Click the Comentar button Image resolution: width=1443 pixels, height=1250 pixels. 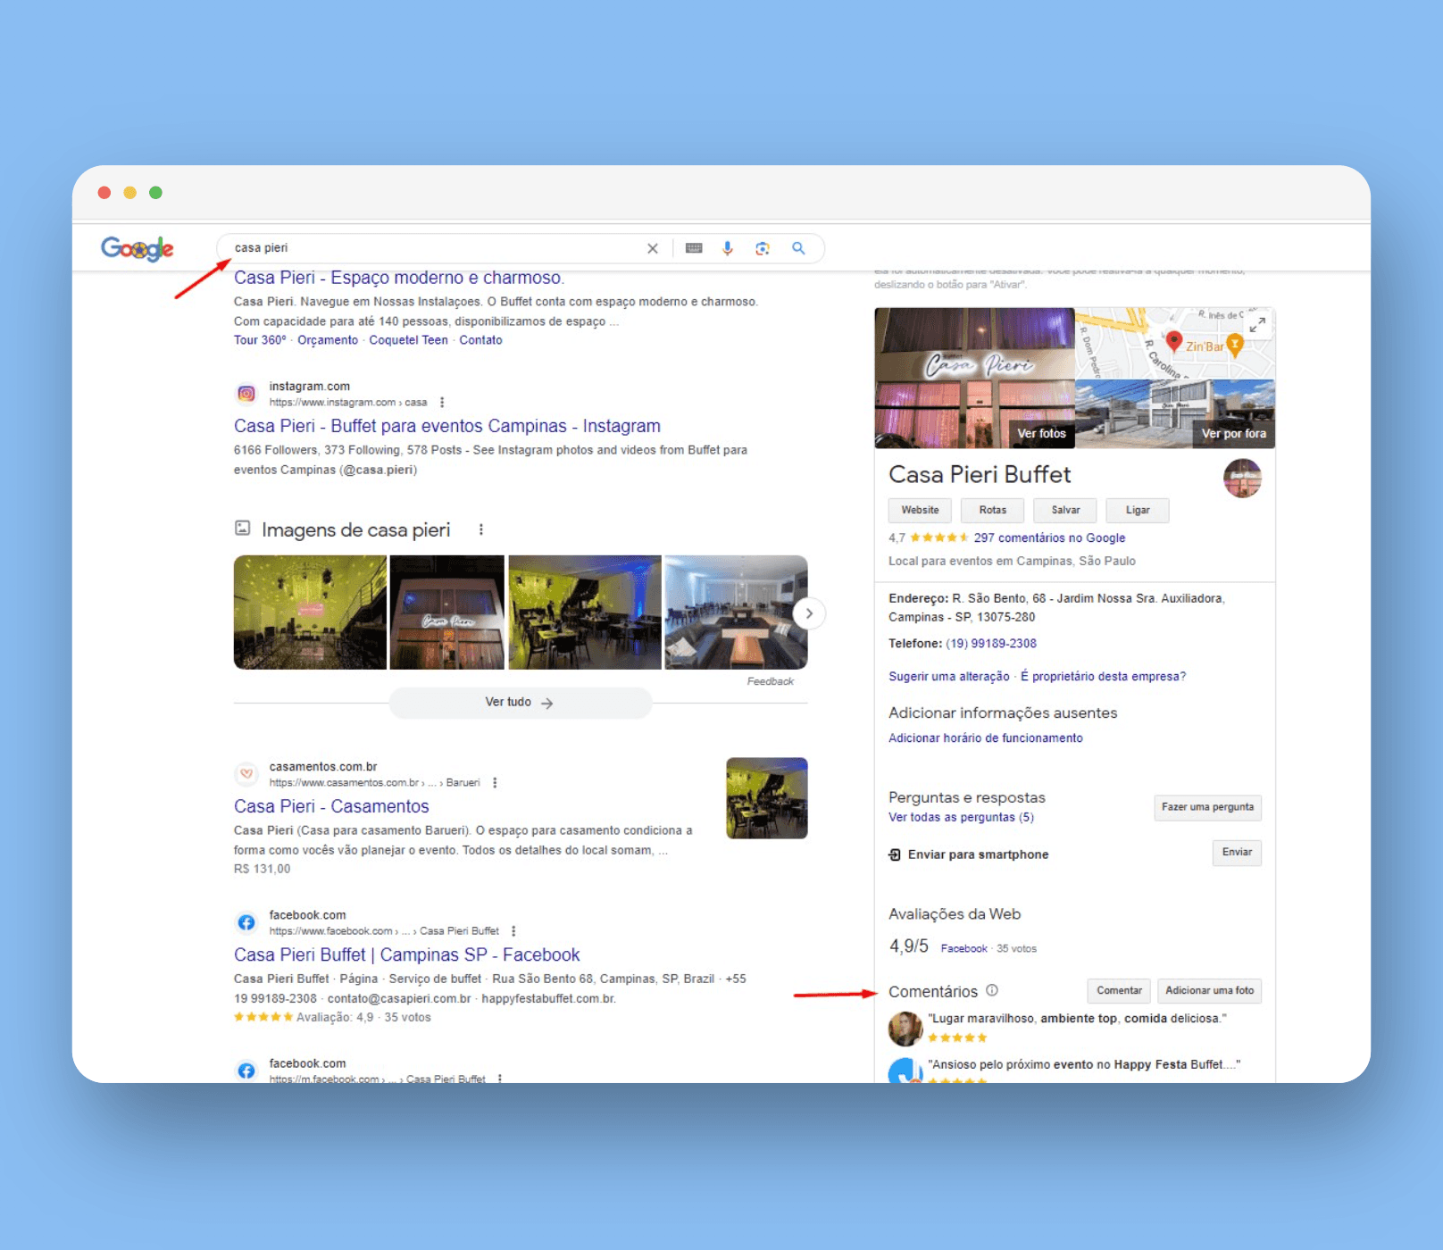click(x=1119, y=990)
